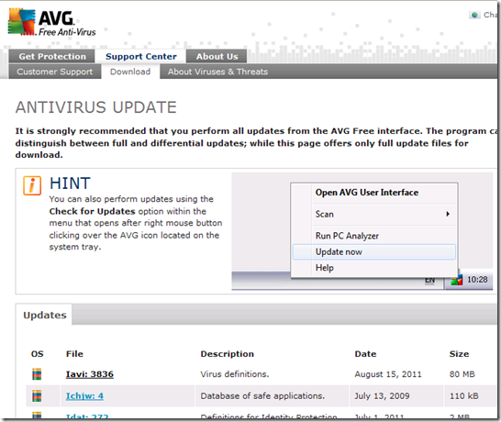Click Update now in context menu
Image resolution: width=501 pixels, height=422 pixels.
pyautogui.click(x=373, y=251)
